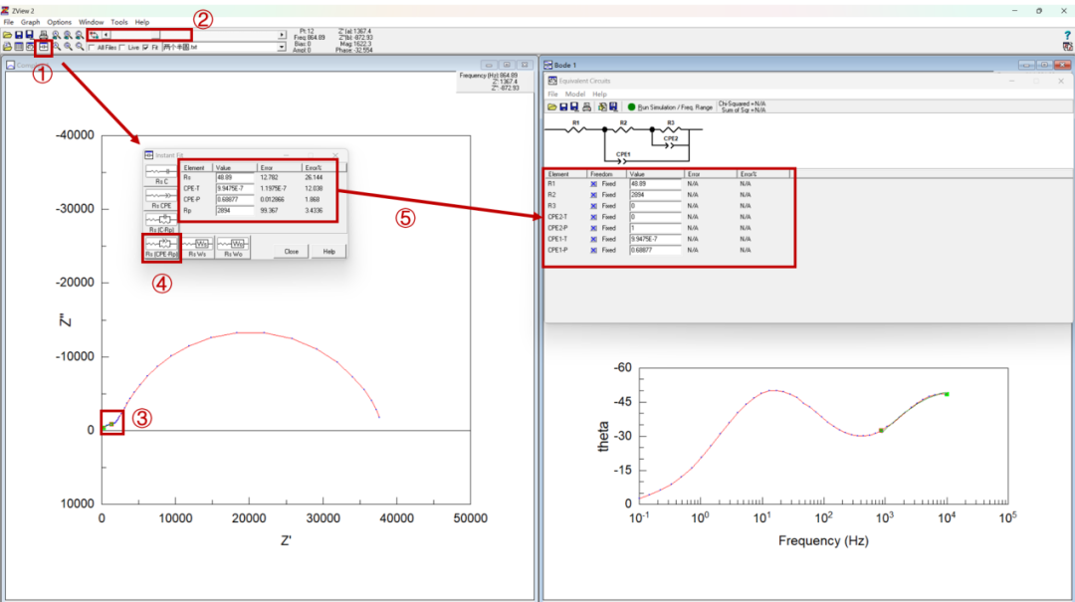Open the Model menu in Equivalent Circuits

pyautogui.click(x=574, y=94)
